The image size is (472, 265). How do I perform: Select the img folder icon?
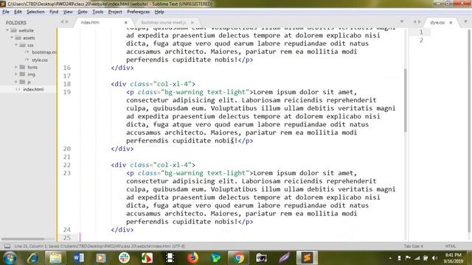point(22,74)
